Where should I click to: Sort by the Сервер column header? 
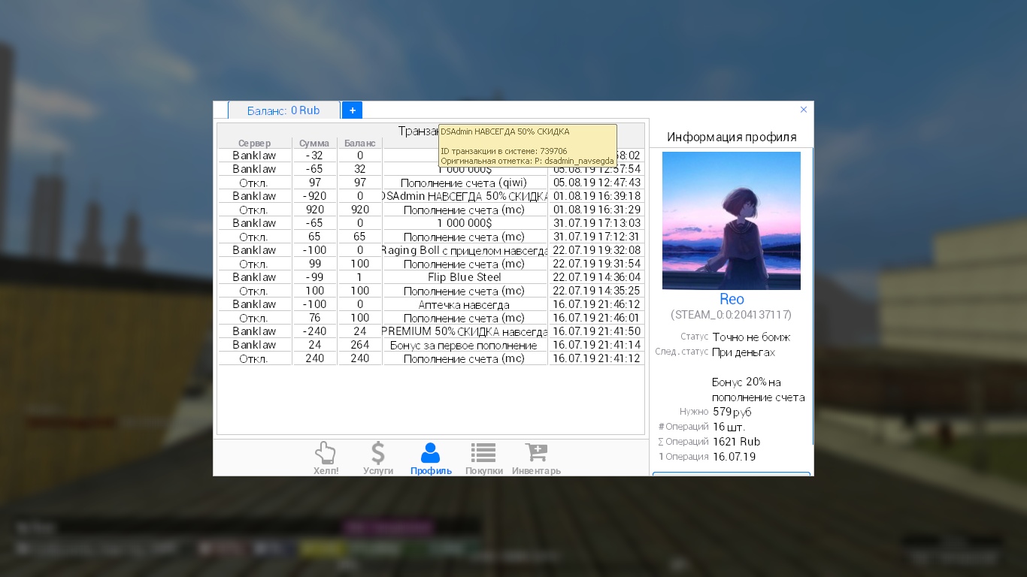pyautogui.click(x=254, y=143)
